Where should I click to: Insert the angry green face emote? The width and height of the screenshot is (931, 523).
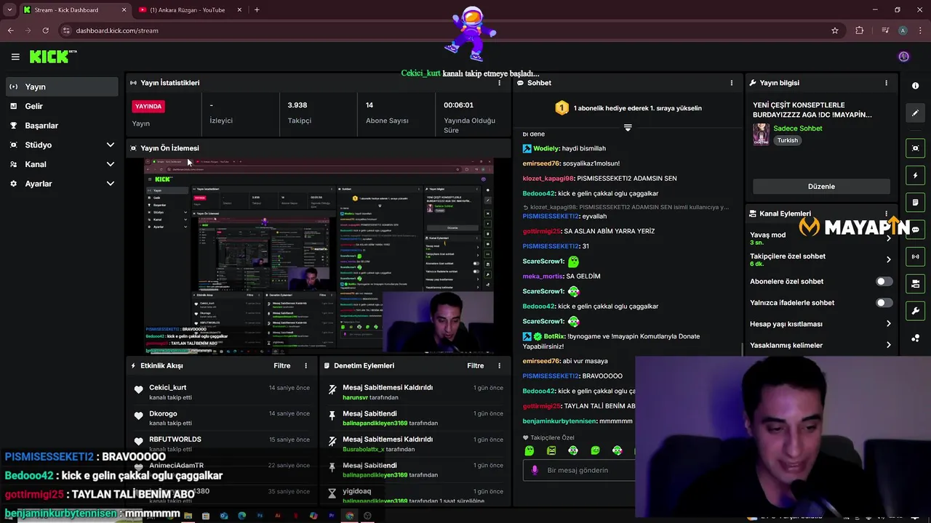(x=551, y=450)
